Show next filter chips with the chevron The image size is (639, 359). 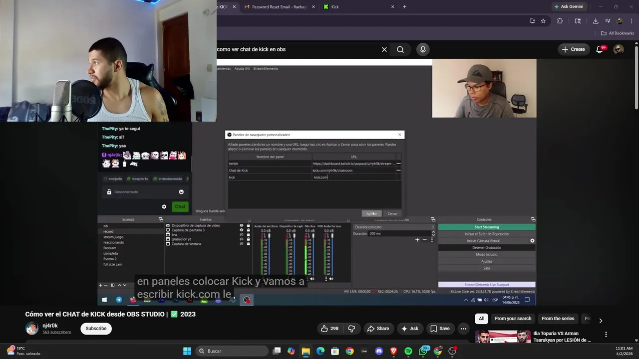point(601,321)
